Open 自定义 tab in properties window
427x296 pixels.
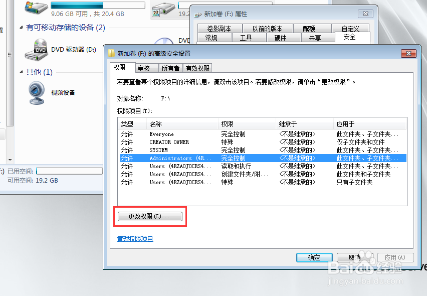pos(350,29)
